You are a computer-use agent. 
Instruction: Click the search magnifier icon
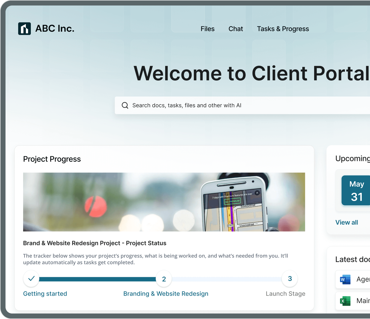click(125, 105)
